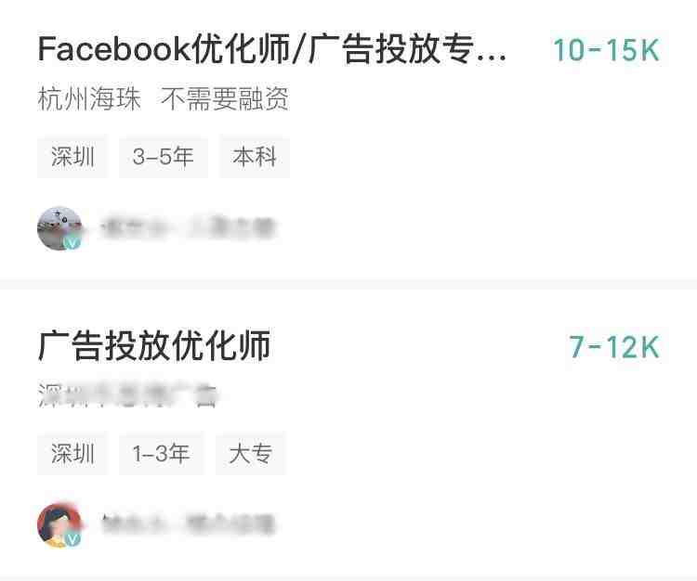The height and width of the screenshot is (581, 697).
Task: Open first recruiter's avatar photo
Action: pos(59,228)
